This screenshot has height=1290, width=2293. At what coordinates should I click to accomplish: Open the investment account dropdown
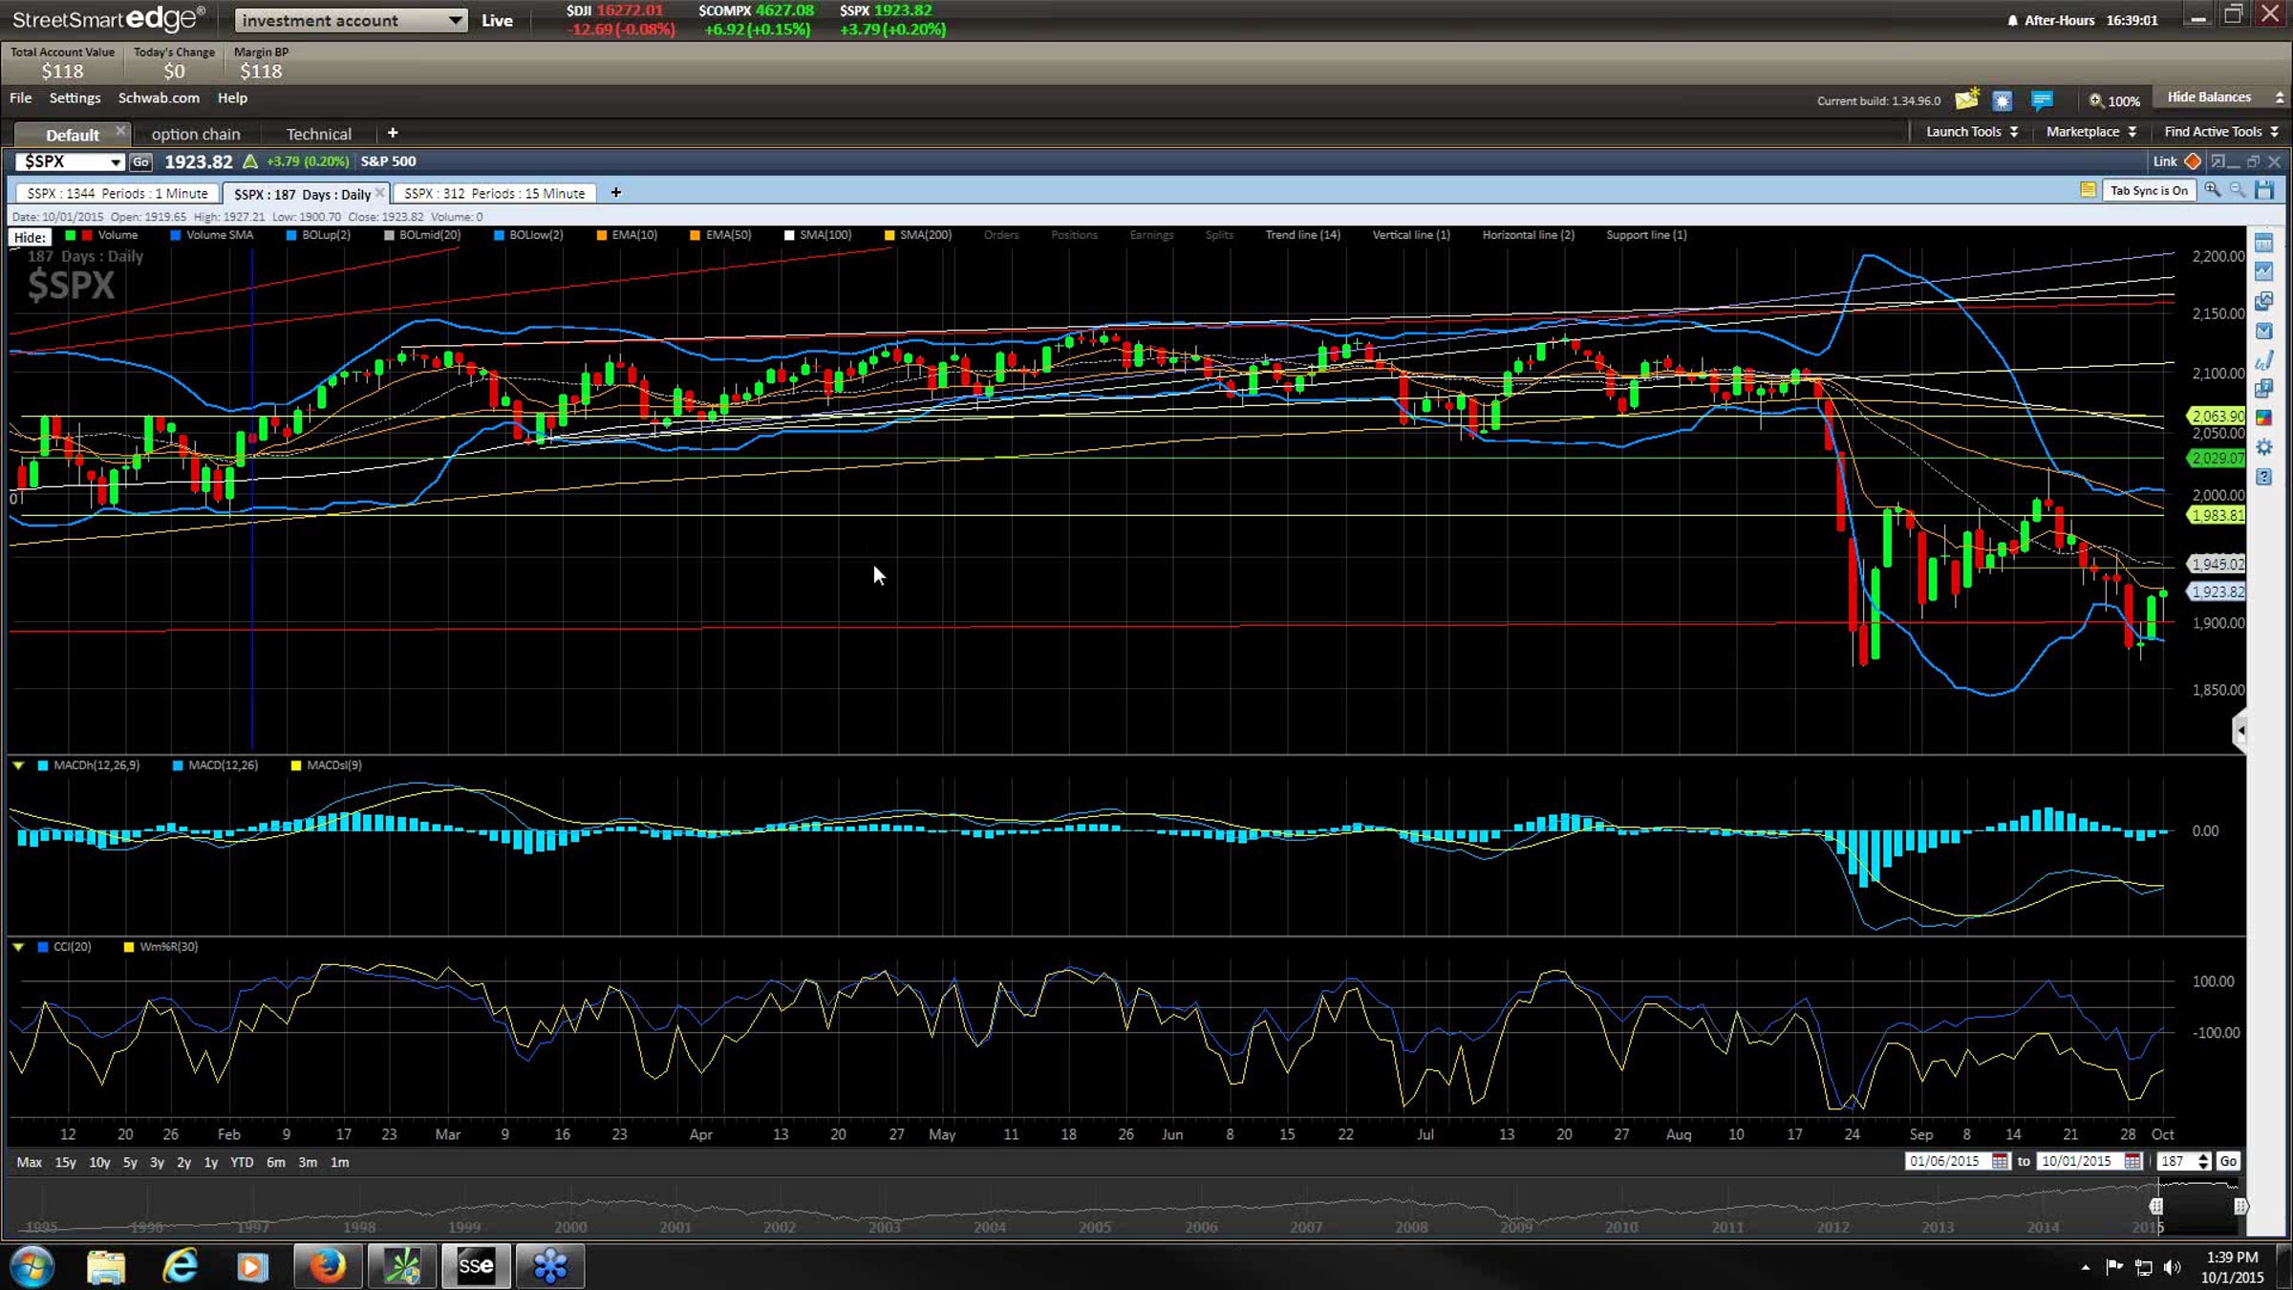pos(350,20)
